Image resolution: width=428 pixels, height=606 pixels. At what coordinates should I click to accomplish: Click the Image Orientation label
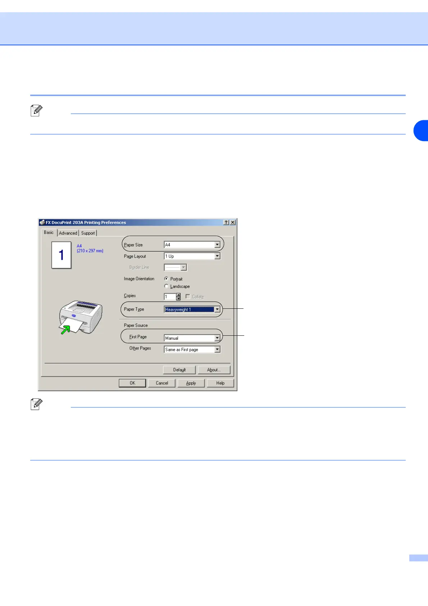139,279
